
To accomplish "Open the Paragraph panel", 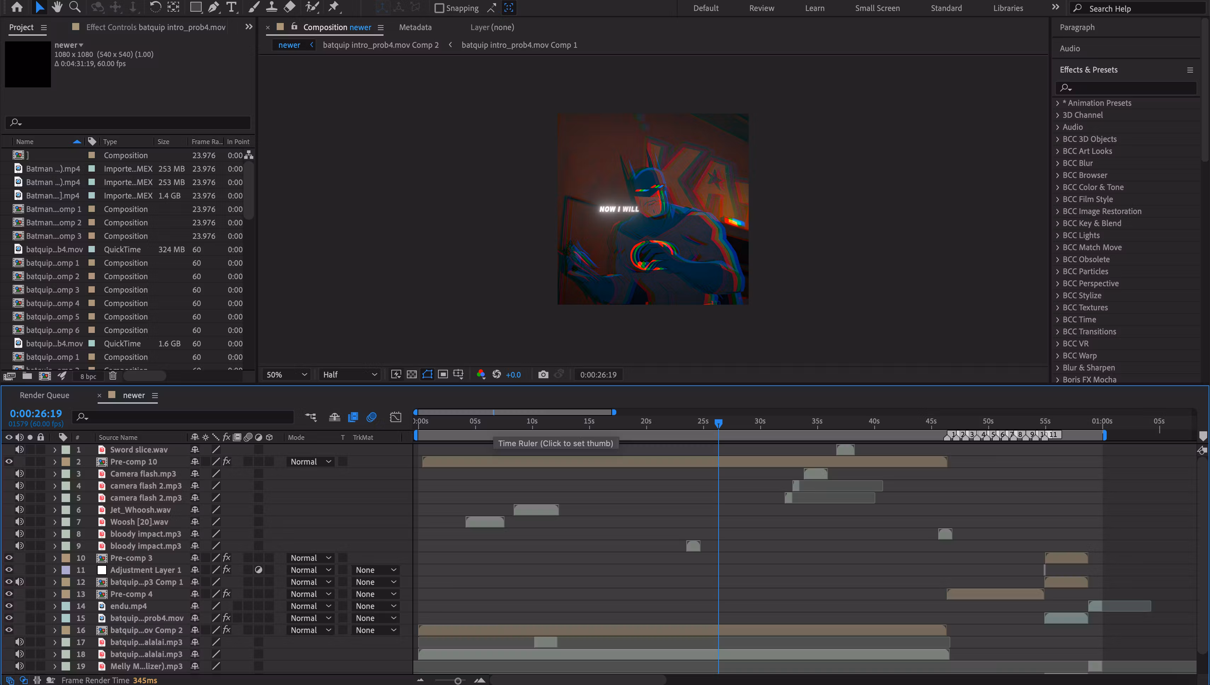I will point(1077,27).
